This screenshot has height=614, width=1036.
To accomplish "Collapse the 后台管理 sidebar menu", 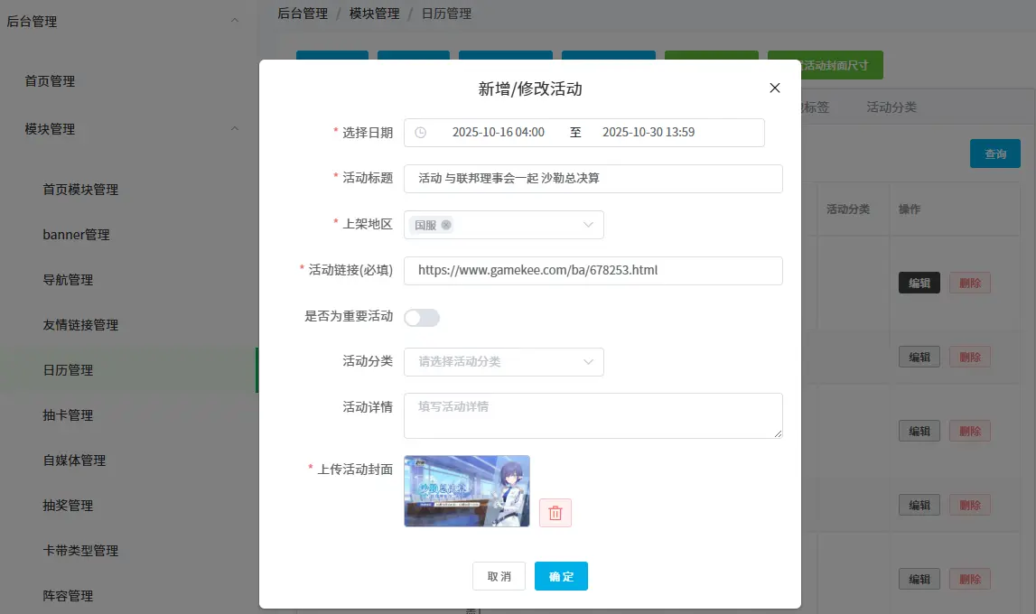I will [235, 21].
